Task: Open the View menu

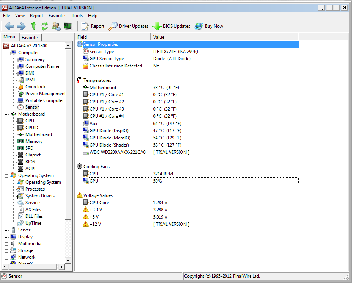Action: [20, 16]
